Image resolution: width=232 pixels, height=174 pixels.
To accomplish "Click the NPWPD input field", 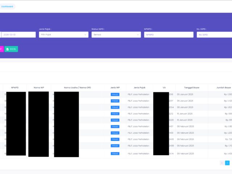I will pos(169,35).
